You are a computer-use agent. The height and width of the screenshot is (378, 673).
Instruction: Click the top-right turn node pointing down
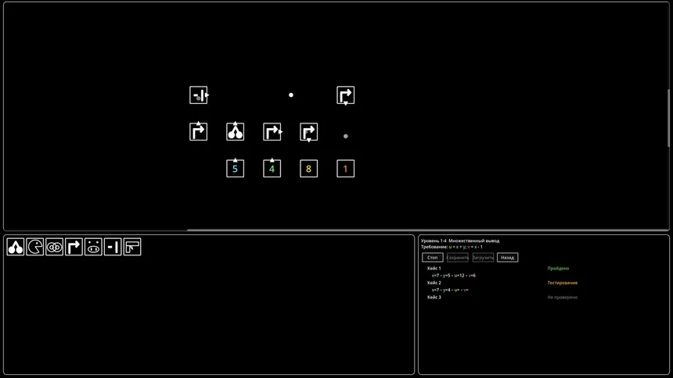tap(346, 95)
